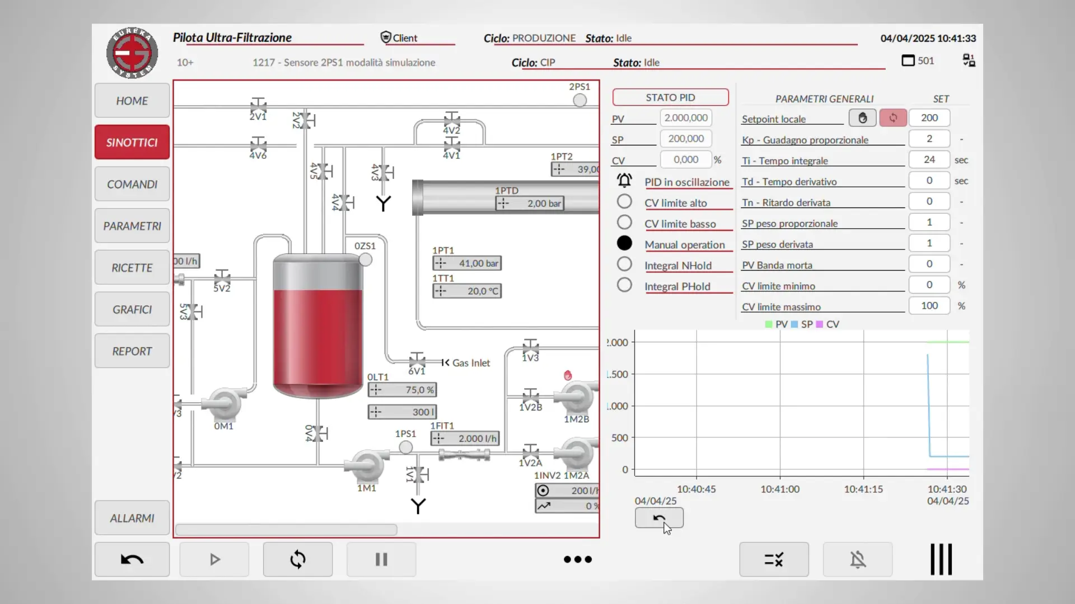Open the HOME page
This screenshot has height=604, width=1075.
coord(132,101)
